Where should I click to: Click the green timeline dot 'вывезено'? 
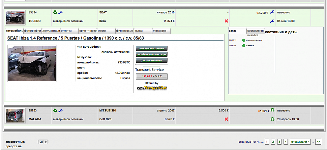point(244,46)
